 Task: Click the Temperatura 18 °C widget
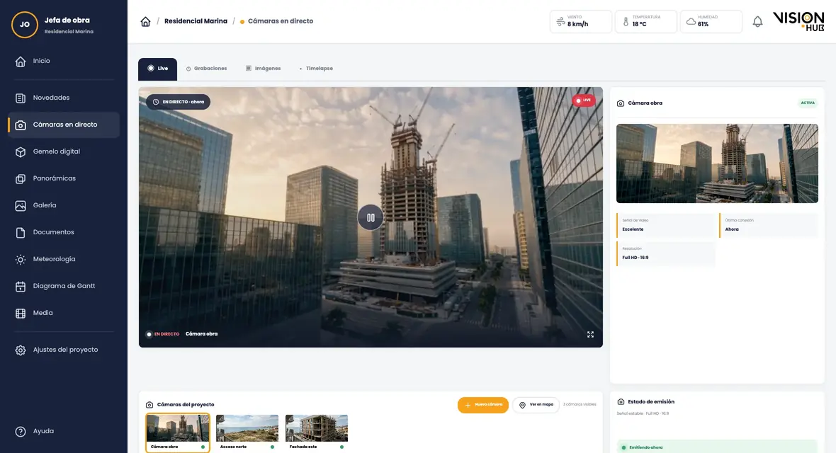click(x=645, y=21)
